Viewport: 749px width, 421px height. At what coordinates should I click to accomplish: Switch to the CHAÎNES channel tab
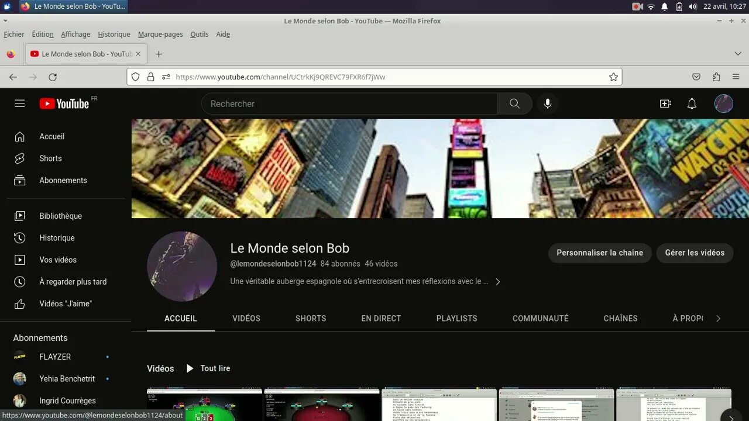click(621, 319)
